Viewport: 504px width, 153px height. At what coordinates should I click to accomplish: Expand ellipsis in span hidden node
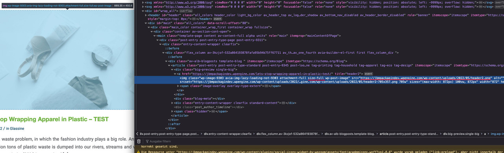click(213, 111)
